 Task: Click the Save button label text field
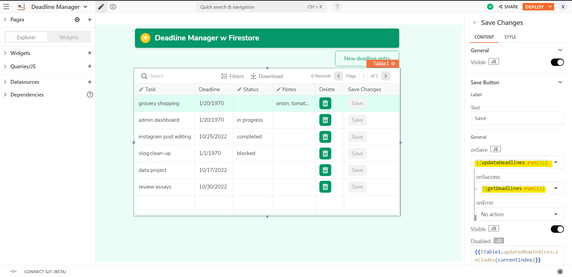(517, 118)
